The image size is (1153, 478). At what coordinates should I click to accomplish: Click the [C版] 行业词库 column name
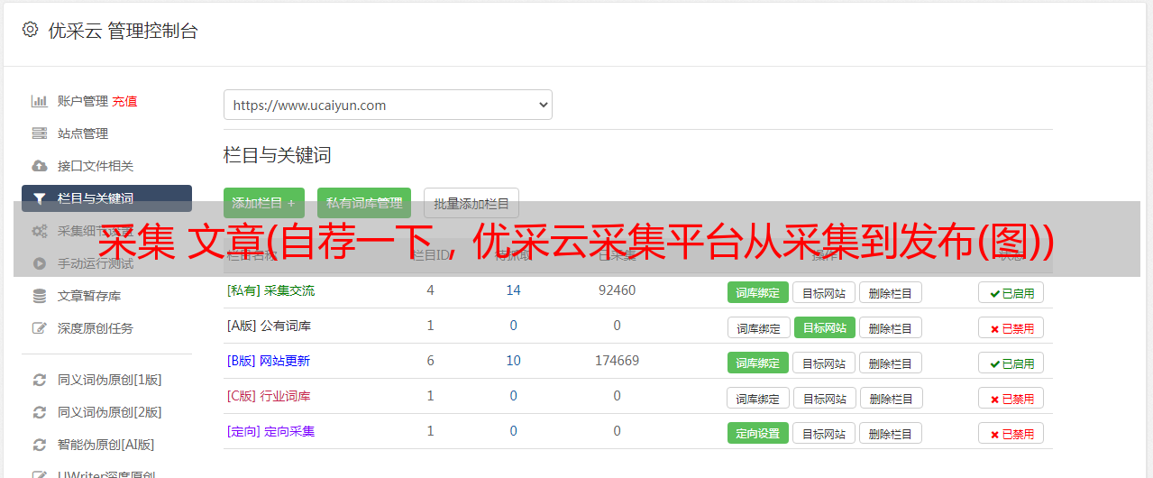[x=269, y=396]
